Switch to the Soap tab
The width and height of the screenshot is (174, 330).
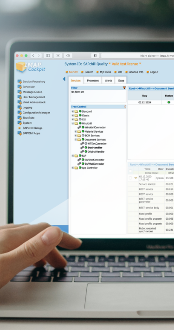[121, 81]
